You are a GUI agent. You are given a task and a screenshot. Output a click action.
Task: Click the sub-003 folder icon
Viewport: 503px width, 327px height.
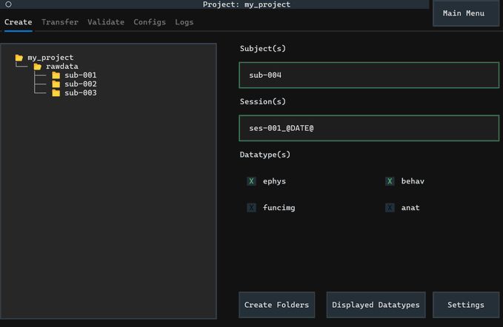[x=56, y=93]
